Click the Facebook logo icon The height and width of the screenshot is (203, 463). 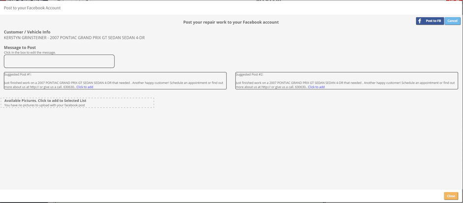click(420, 21)
